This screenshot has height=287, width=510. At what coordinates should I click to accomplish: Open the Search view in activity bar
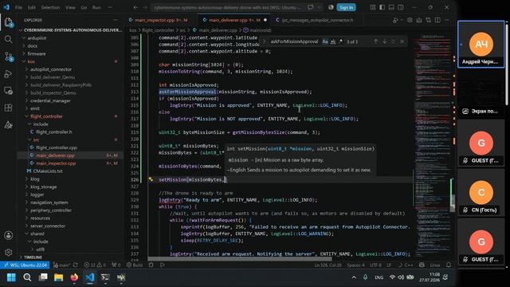(9, 39)
